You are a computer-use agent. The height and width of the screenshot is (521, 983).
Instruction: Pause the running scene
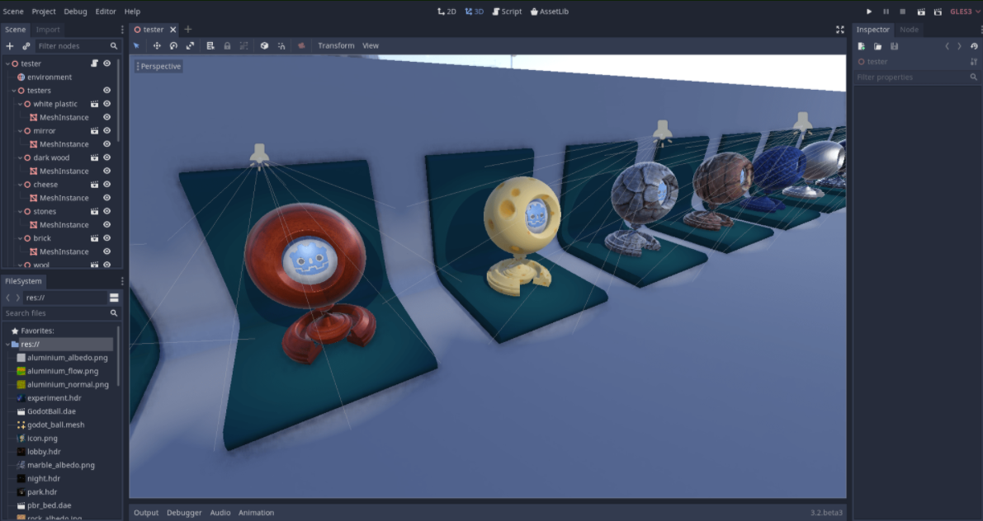pyautogui.click(x=886, y=12)
